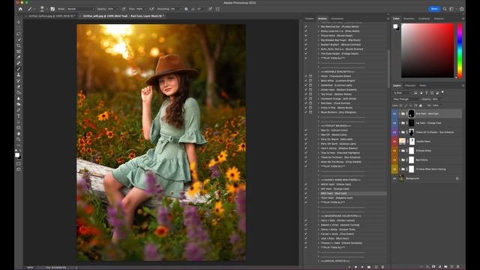Select the Horizontal Type tool
The width and height of the screenshot is (480, 270).
click(x=19, y=116)
